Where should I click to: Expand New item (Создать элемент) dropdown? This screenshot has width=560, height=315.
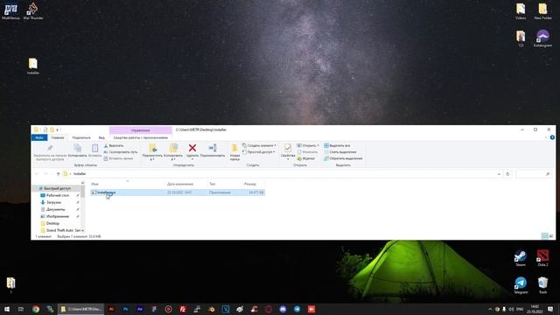click(x=259, y=146)
